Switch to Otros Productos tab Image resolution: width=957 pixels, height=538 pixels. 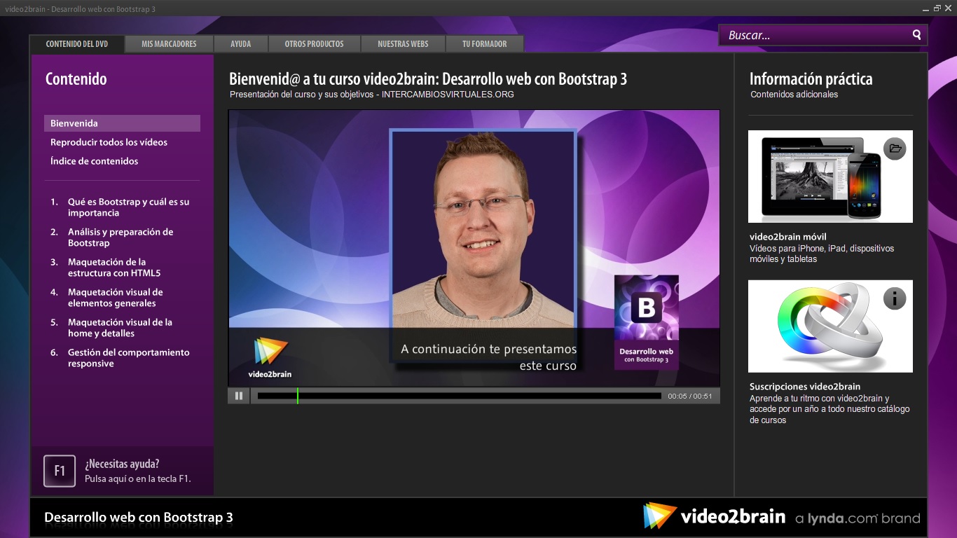point(314,43)
